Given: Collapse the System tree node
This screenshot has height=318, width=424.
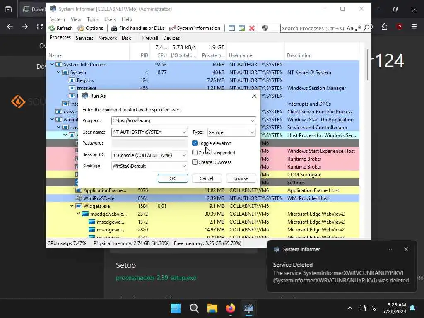Looking at the screenshot, I should 58,72.
